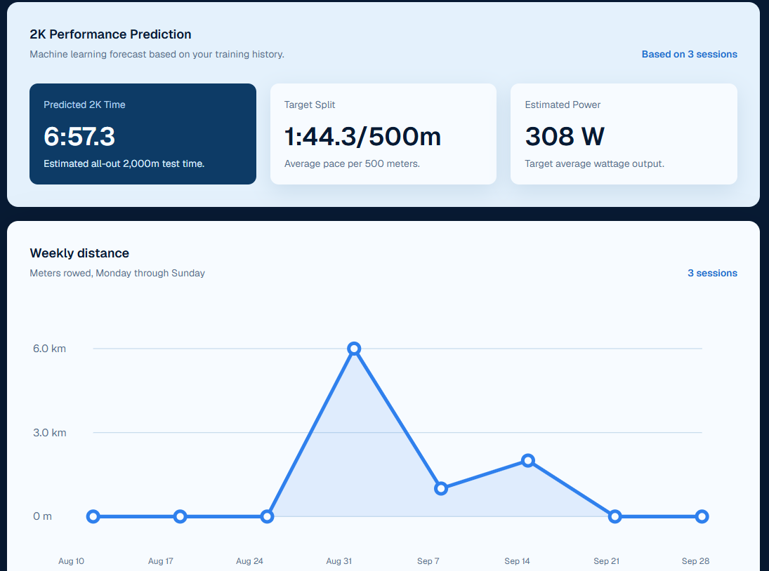Click the 'Sep 14' date label
This screenshot has height=571, width=769.
(x=517, y=561)
